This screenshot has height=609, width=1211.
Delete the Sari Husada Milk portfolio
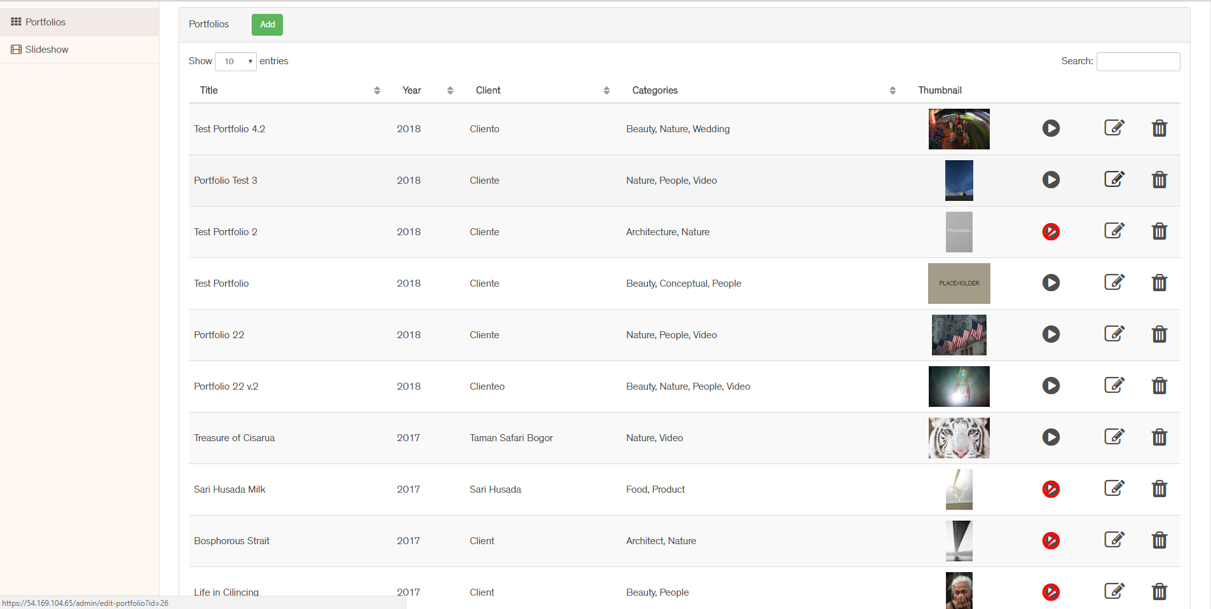(1159, 489)
